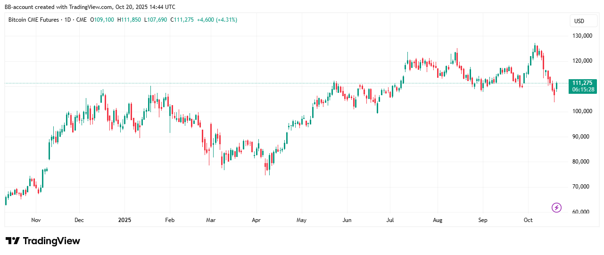The image size is (604, 255).
Task: Open the TradingView wordmark link
Action: coord(51,241)
